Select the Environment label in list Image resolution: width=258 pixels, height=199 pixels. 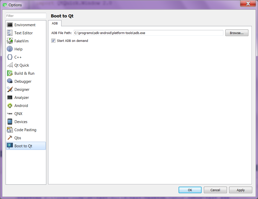[25, 25]
